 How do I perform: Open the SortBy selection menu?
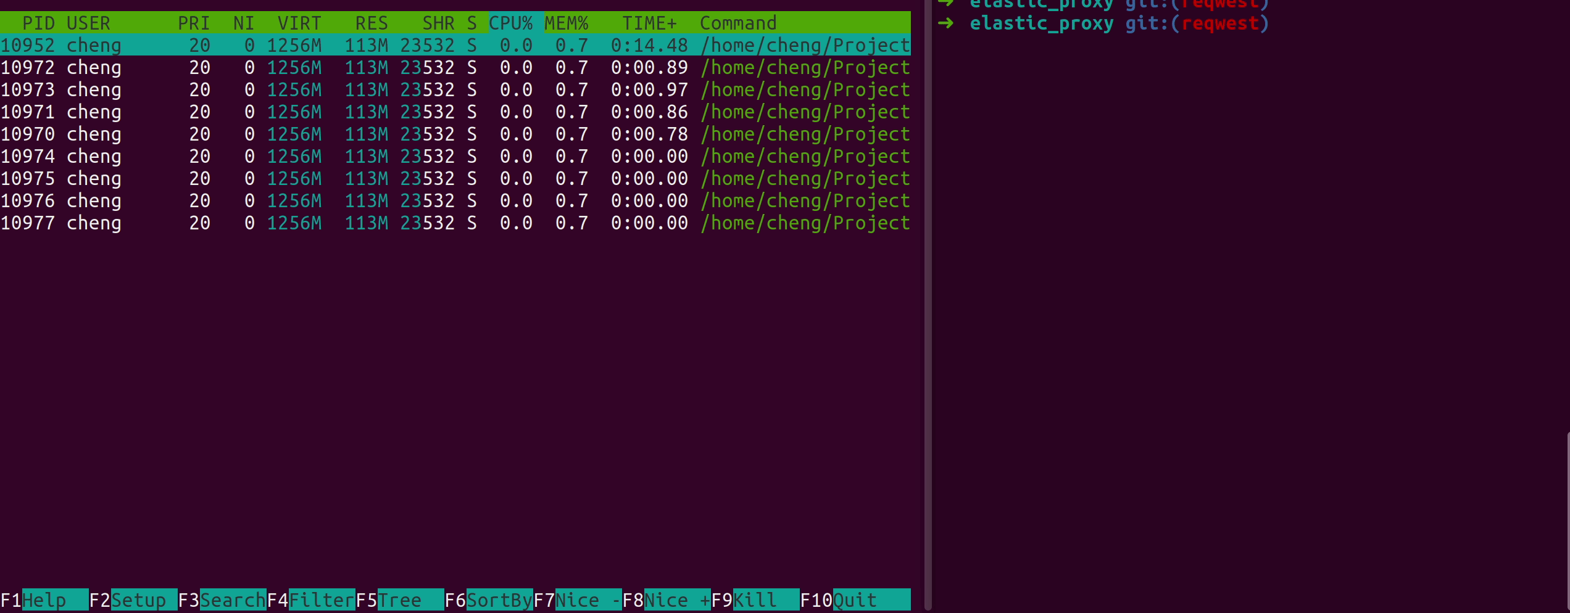499,599
